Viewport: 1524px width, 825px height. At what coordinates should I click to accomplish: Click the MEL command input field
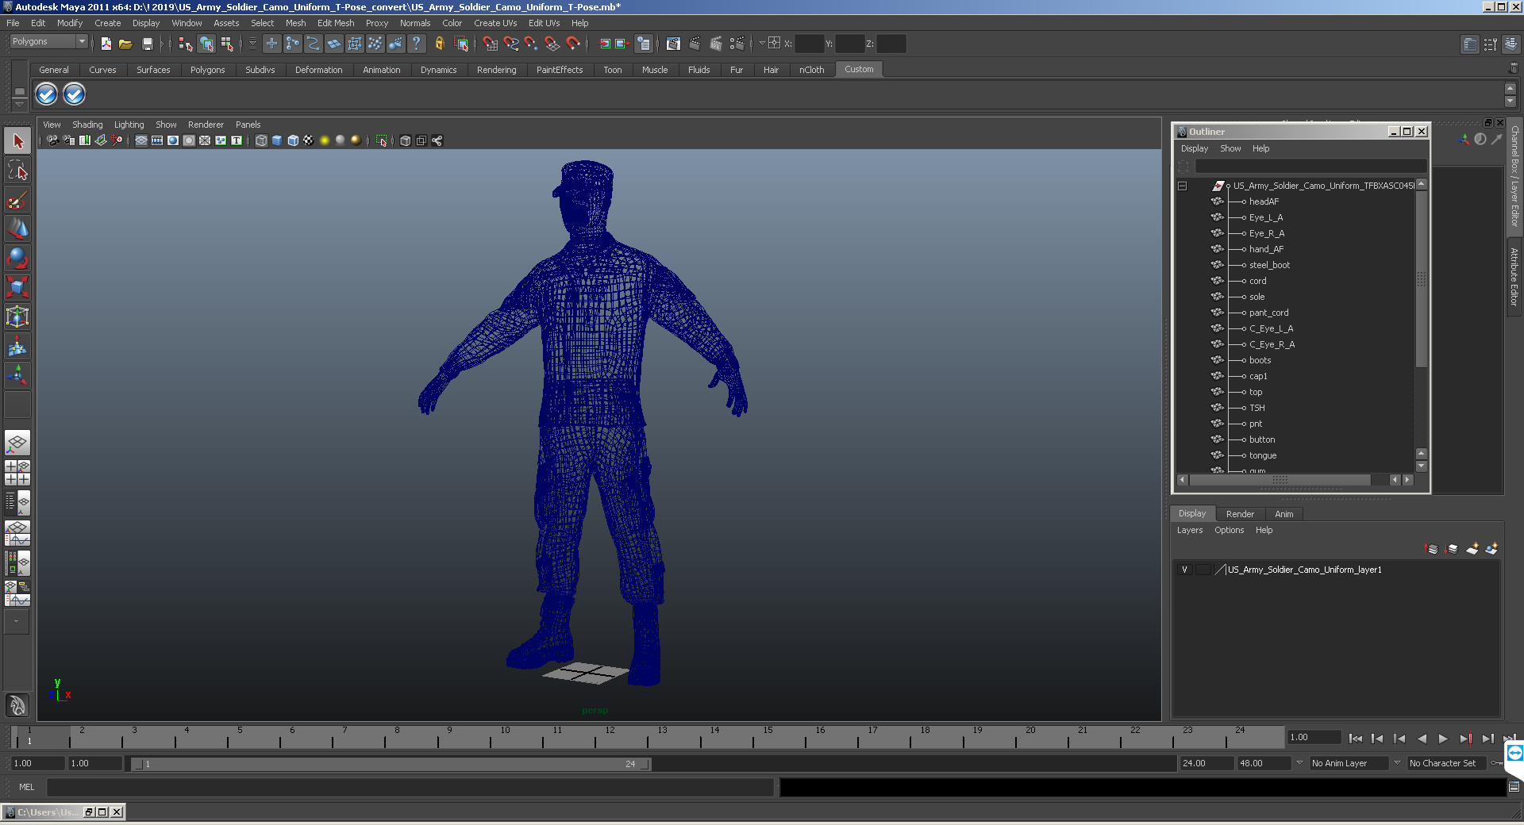click(x=410, y=787)
